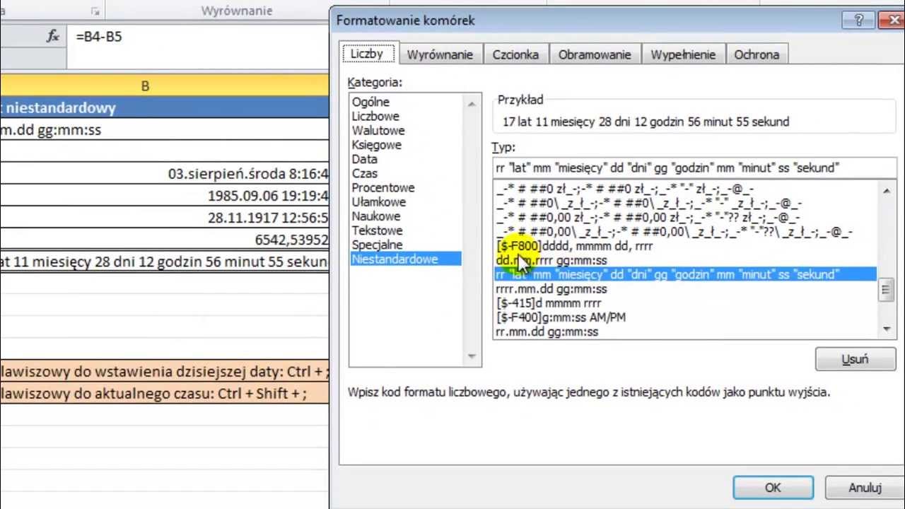Viewport: 905px width, 509px height.
Task: Open the Czcionka tab
Action: pos(515,54)
